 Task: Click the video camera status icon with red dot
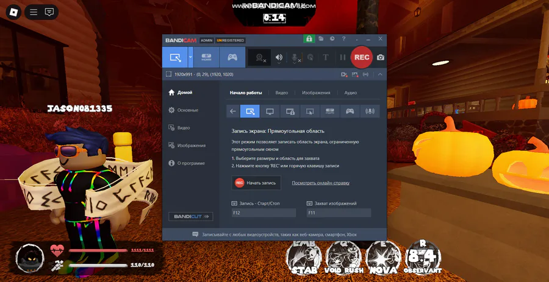click(344, 74)
